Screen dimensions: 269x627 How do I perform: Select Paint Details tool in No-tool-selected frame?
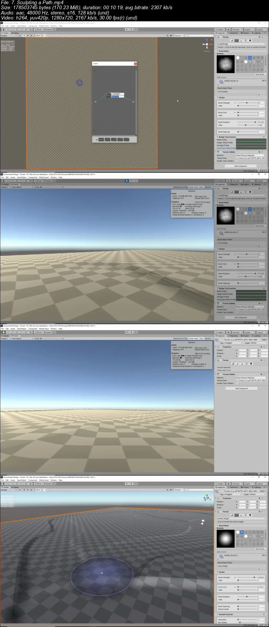pos(246,364)
